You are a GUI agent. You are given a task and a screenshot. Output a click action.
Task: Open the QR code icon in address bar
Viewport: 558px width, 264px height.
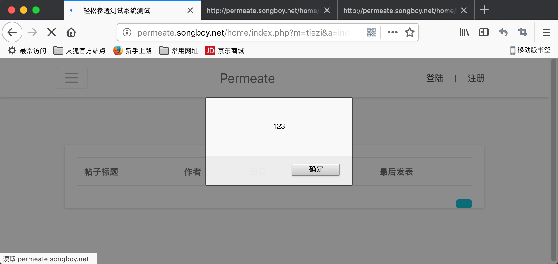[371, 32]
